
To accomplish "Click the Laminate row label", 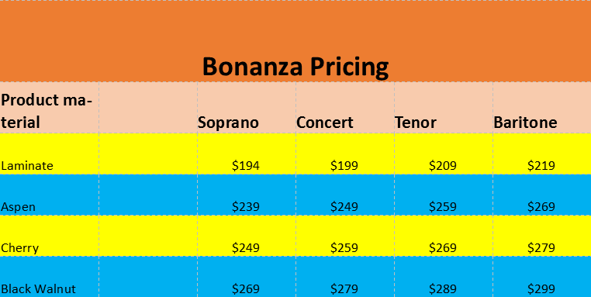I will point(50,154).
